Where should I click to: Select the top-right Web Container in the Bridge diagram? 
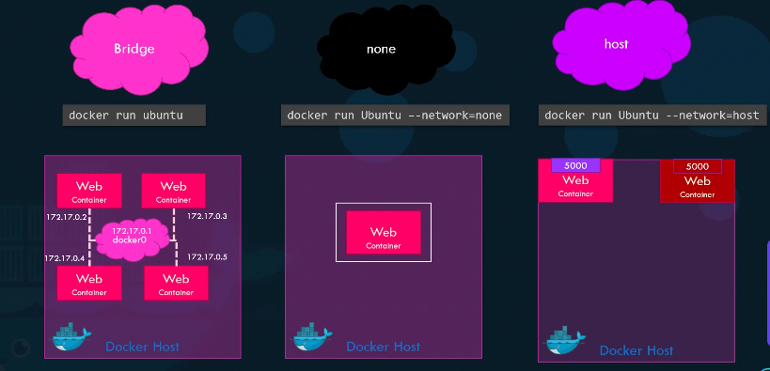(173, 191)
